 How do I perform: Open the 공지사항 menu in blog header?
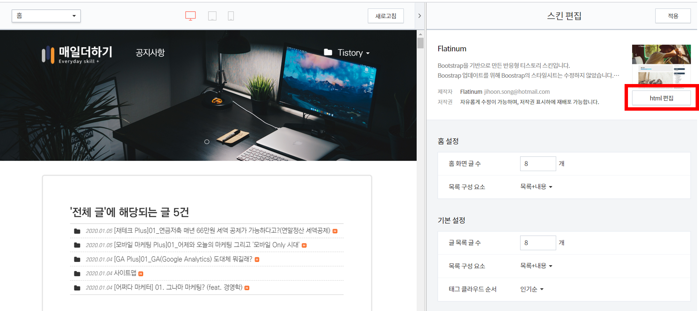click(x=150, y=53)
